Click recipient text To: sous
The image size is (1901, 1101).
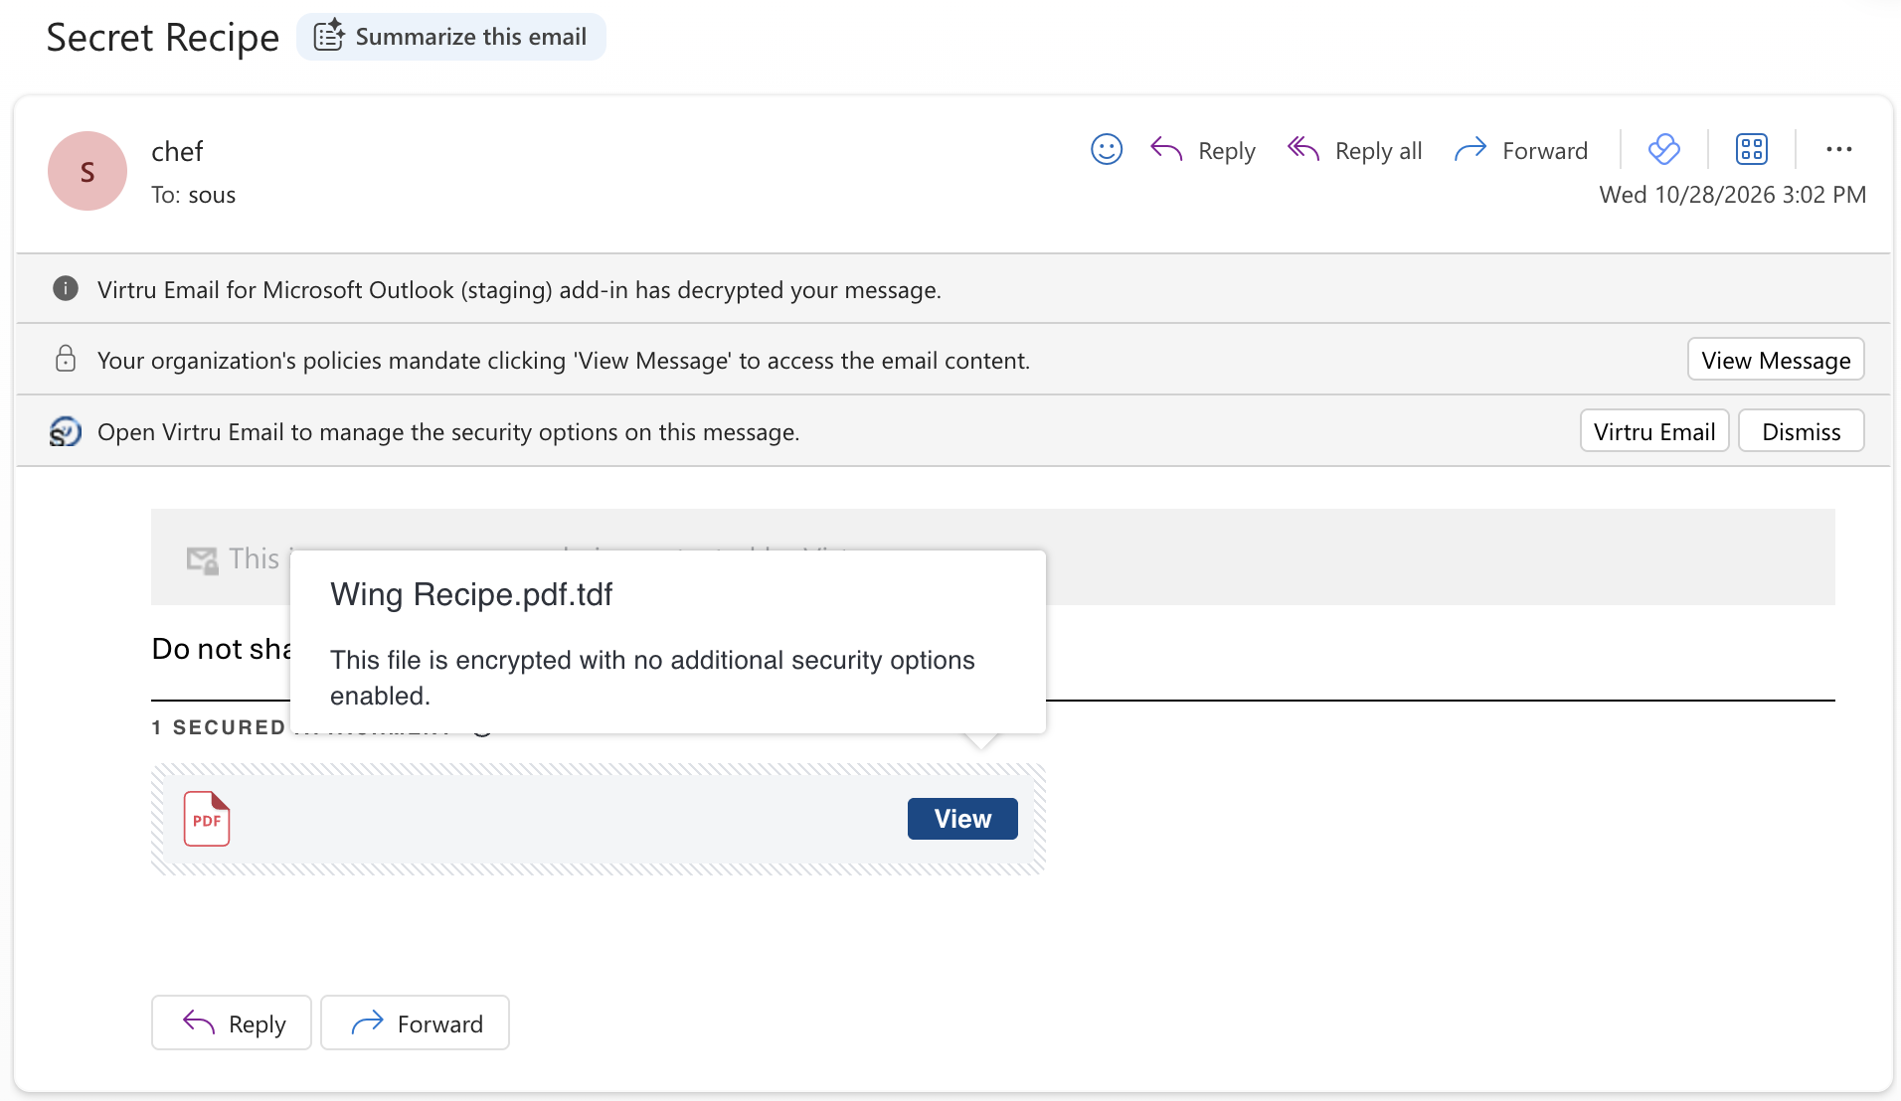[194, 195]
